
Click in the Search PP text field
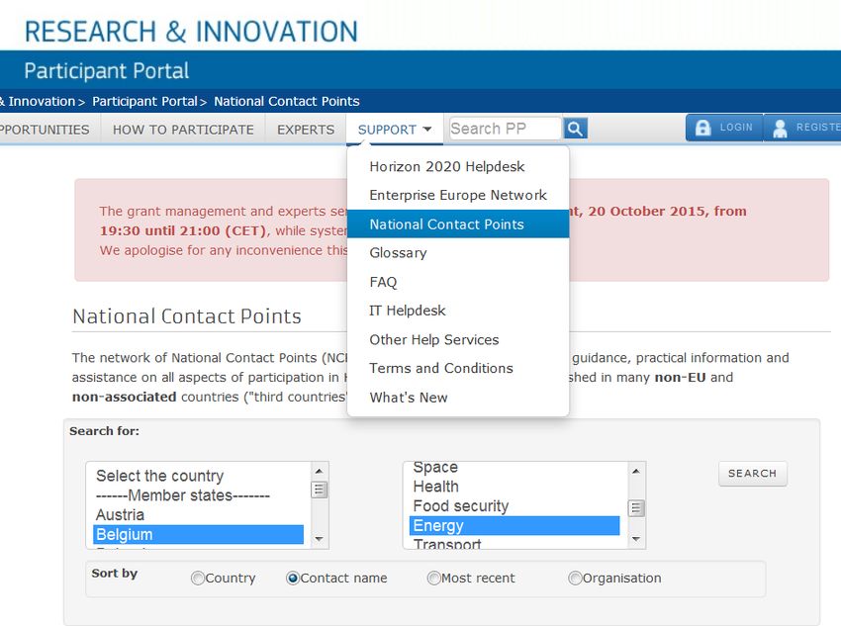pyautogui.click(x=504, y=129)
